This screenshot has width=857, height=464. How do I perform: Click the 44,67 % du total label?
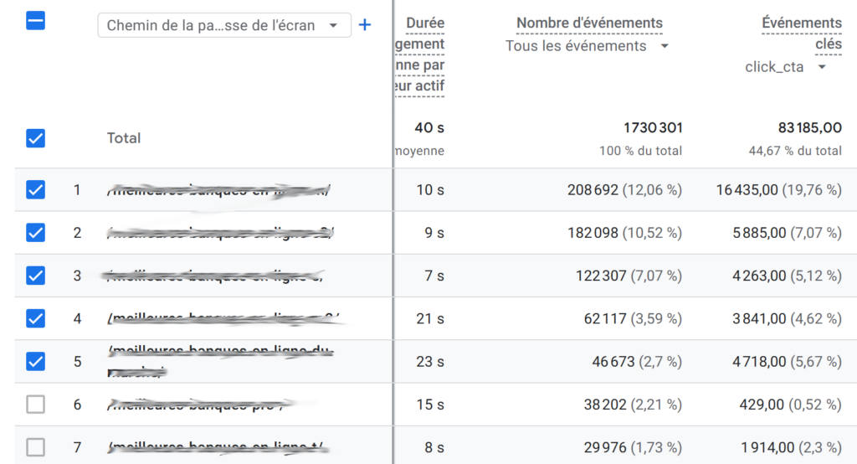click(x=795, y=151)
